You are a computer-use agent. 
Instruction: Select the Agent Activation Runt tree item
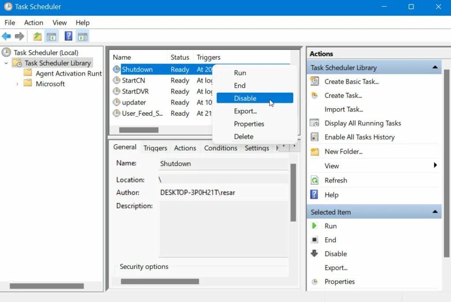point(68,73)
